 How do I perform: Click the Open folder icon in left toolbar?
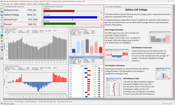pyautogui.click(x=2, y=9)
